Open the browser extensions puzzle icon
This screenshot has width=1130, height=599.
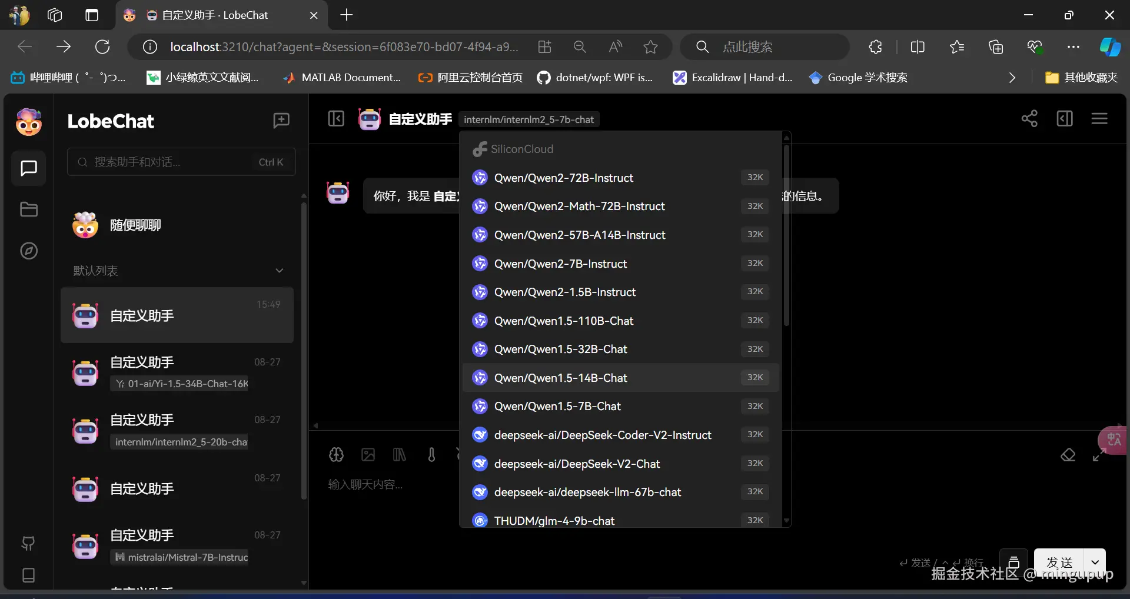pos(875,47)
